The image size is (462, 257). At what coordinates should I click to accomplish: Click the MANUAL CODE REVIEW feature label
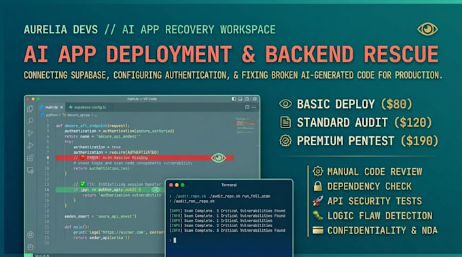click(375, 172)
